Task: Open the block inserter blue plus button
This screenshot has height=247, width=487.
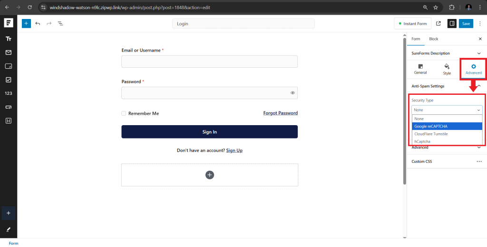Action: [x=27, y=23]
